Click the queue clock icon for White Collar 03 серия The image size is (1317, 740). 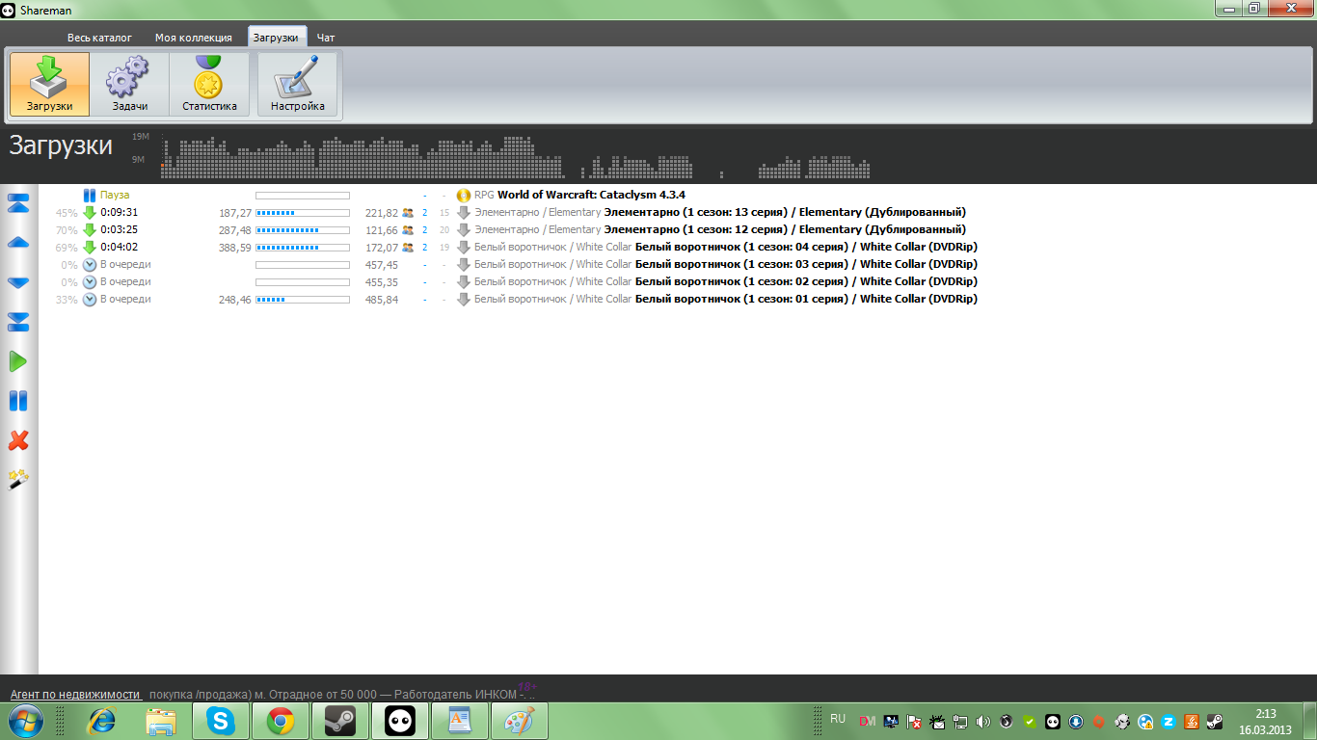(90, 264)
